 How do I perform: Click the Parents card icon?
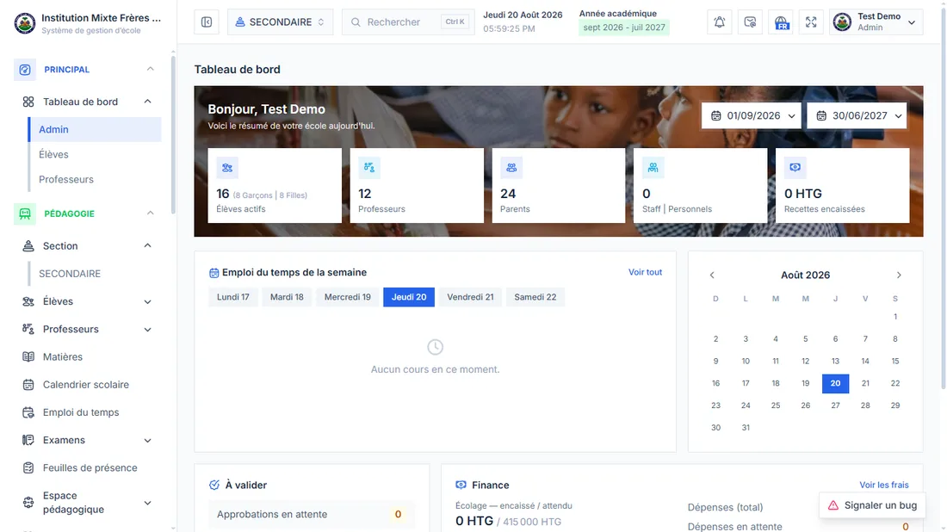(x=511, y=168)
